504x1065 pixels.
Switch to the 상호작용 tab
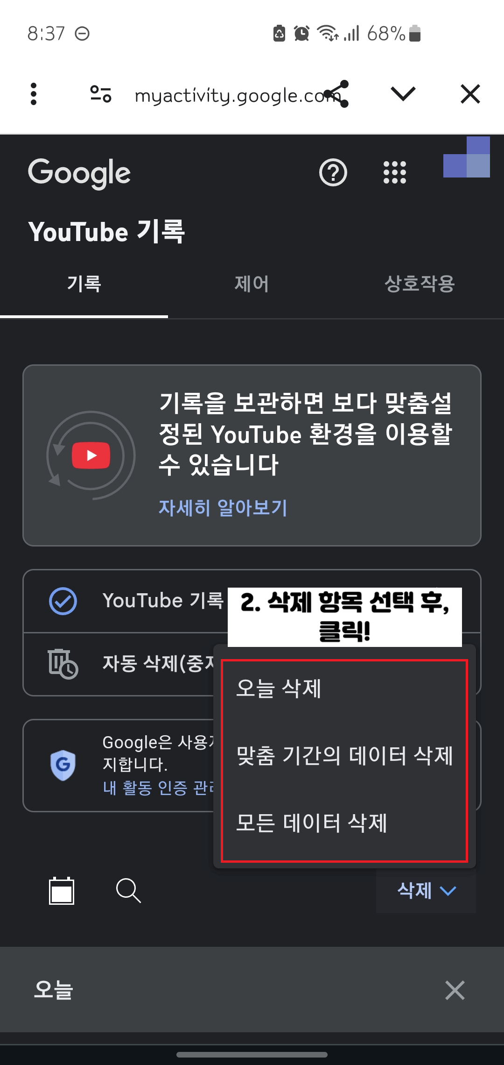[420, 284]
